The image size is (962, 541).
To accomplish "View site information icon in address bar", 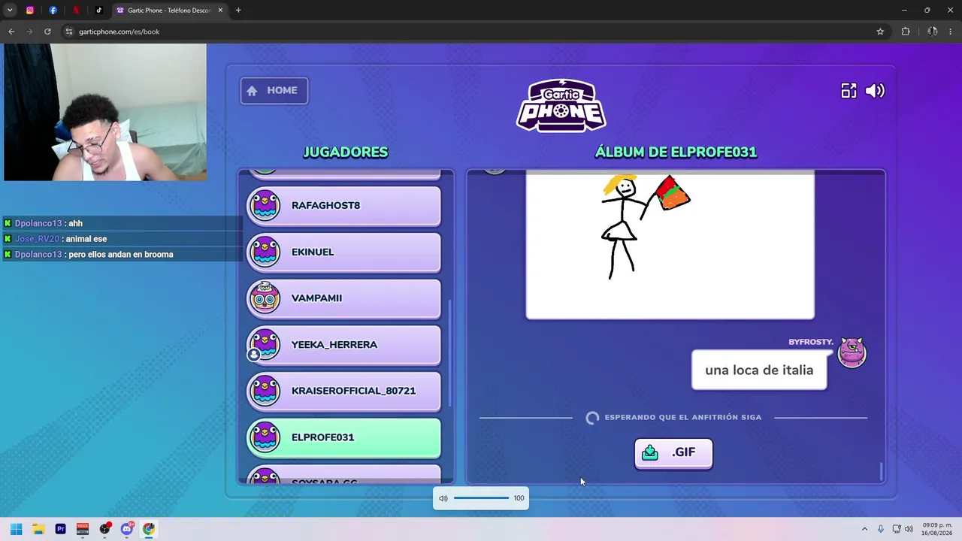I will point(68,32).
